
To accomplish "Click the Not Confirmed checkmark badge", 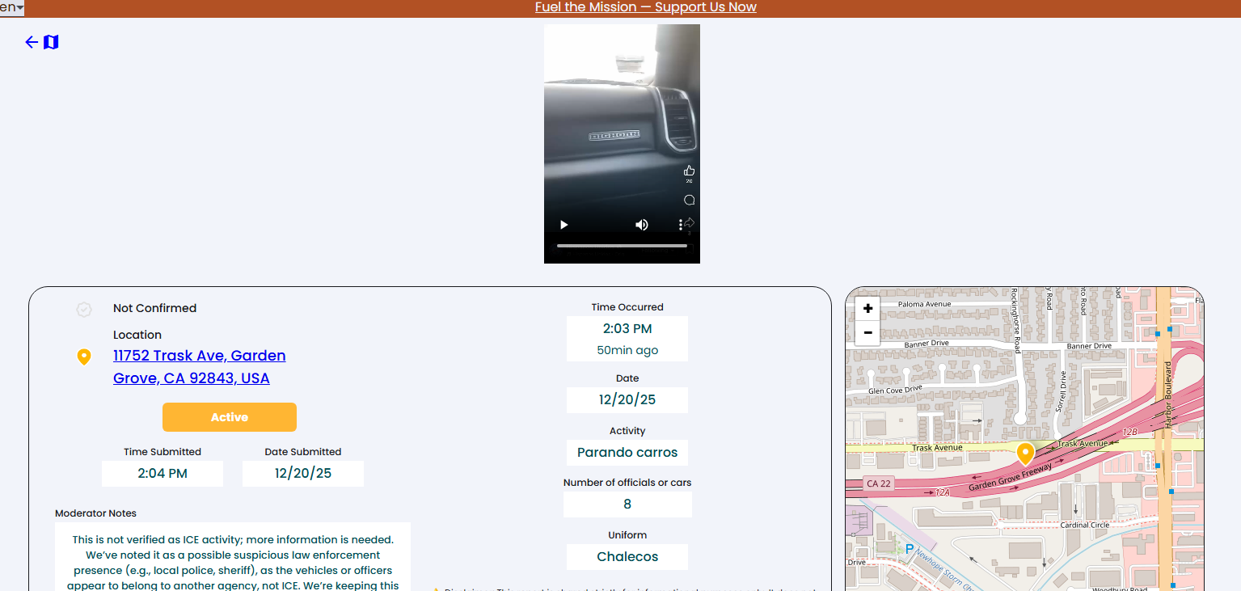I will (84, 309).
